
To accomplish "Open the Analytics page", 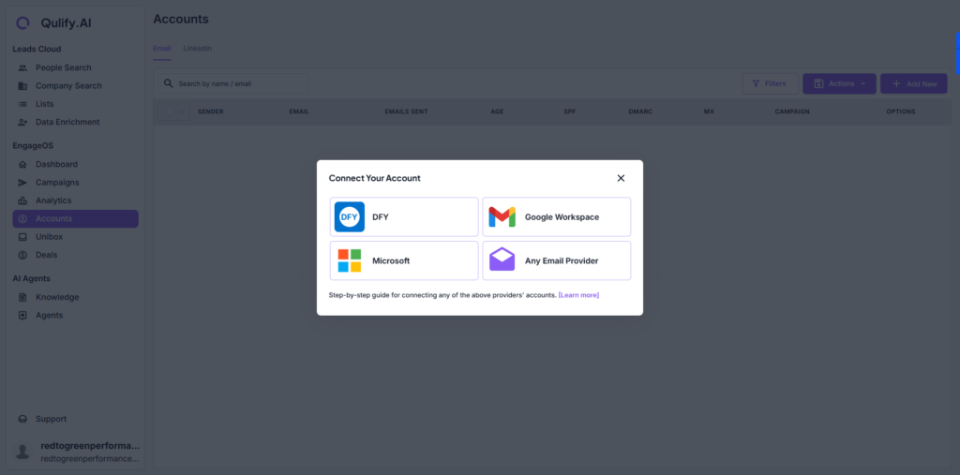I will coord(75,200).
